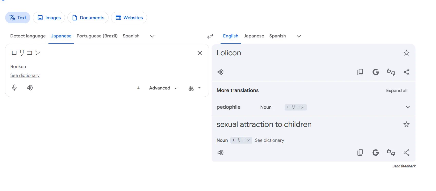
Task: Select Japanese as the target language
Action: pos(254,36)
